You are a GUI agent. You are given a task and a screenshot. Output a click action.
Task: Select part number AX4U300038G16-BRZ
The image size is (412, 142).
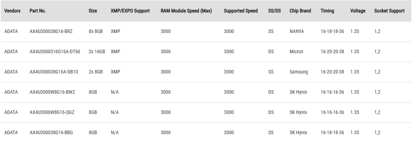pyautogui.click(x=51, y=31)
